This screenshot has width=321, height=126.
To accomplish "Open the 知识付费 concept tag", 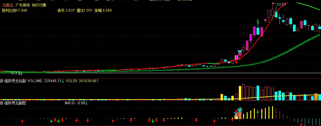I will pyautogui.click(x=39, y=5).
